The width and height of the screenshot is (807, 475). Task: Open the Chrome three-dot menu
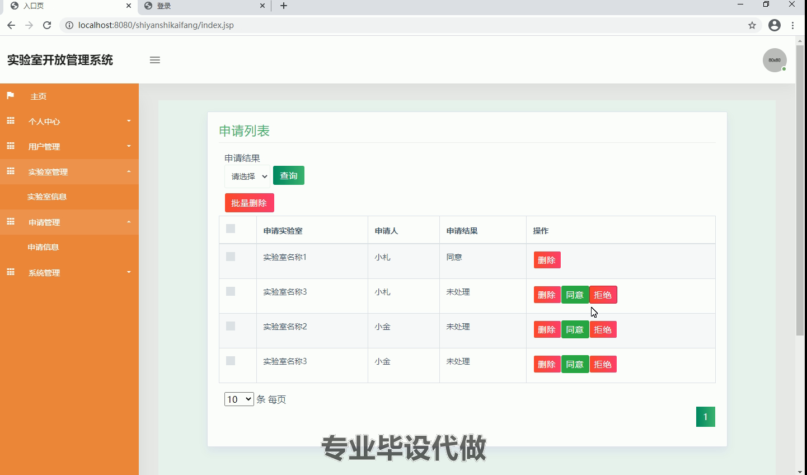[x=793, y=25]
